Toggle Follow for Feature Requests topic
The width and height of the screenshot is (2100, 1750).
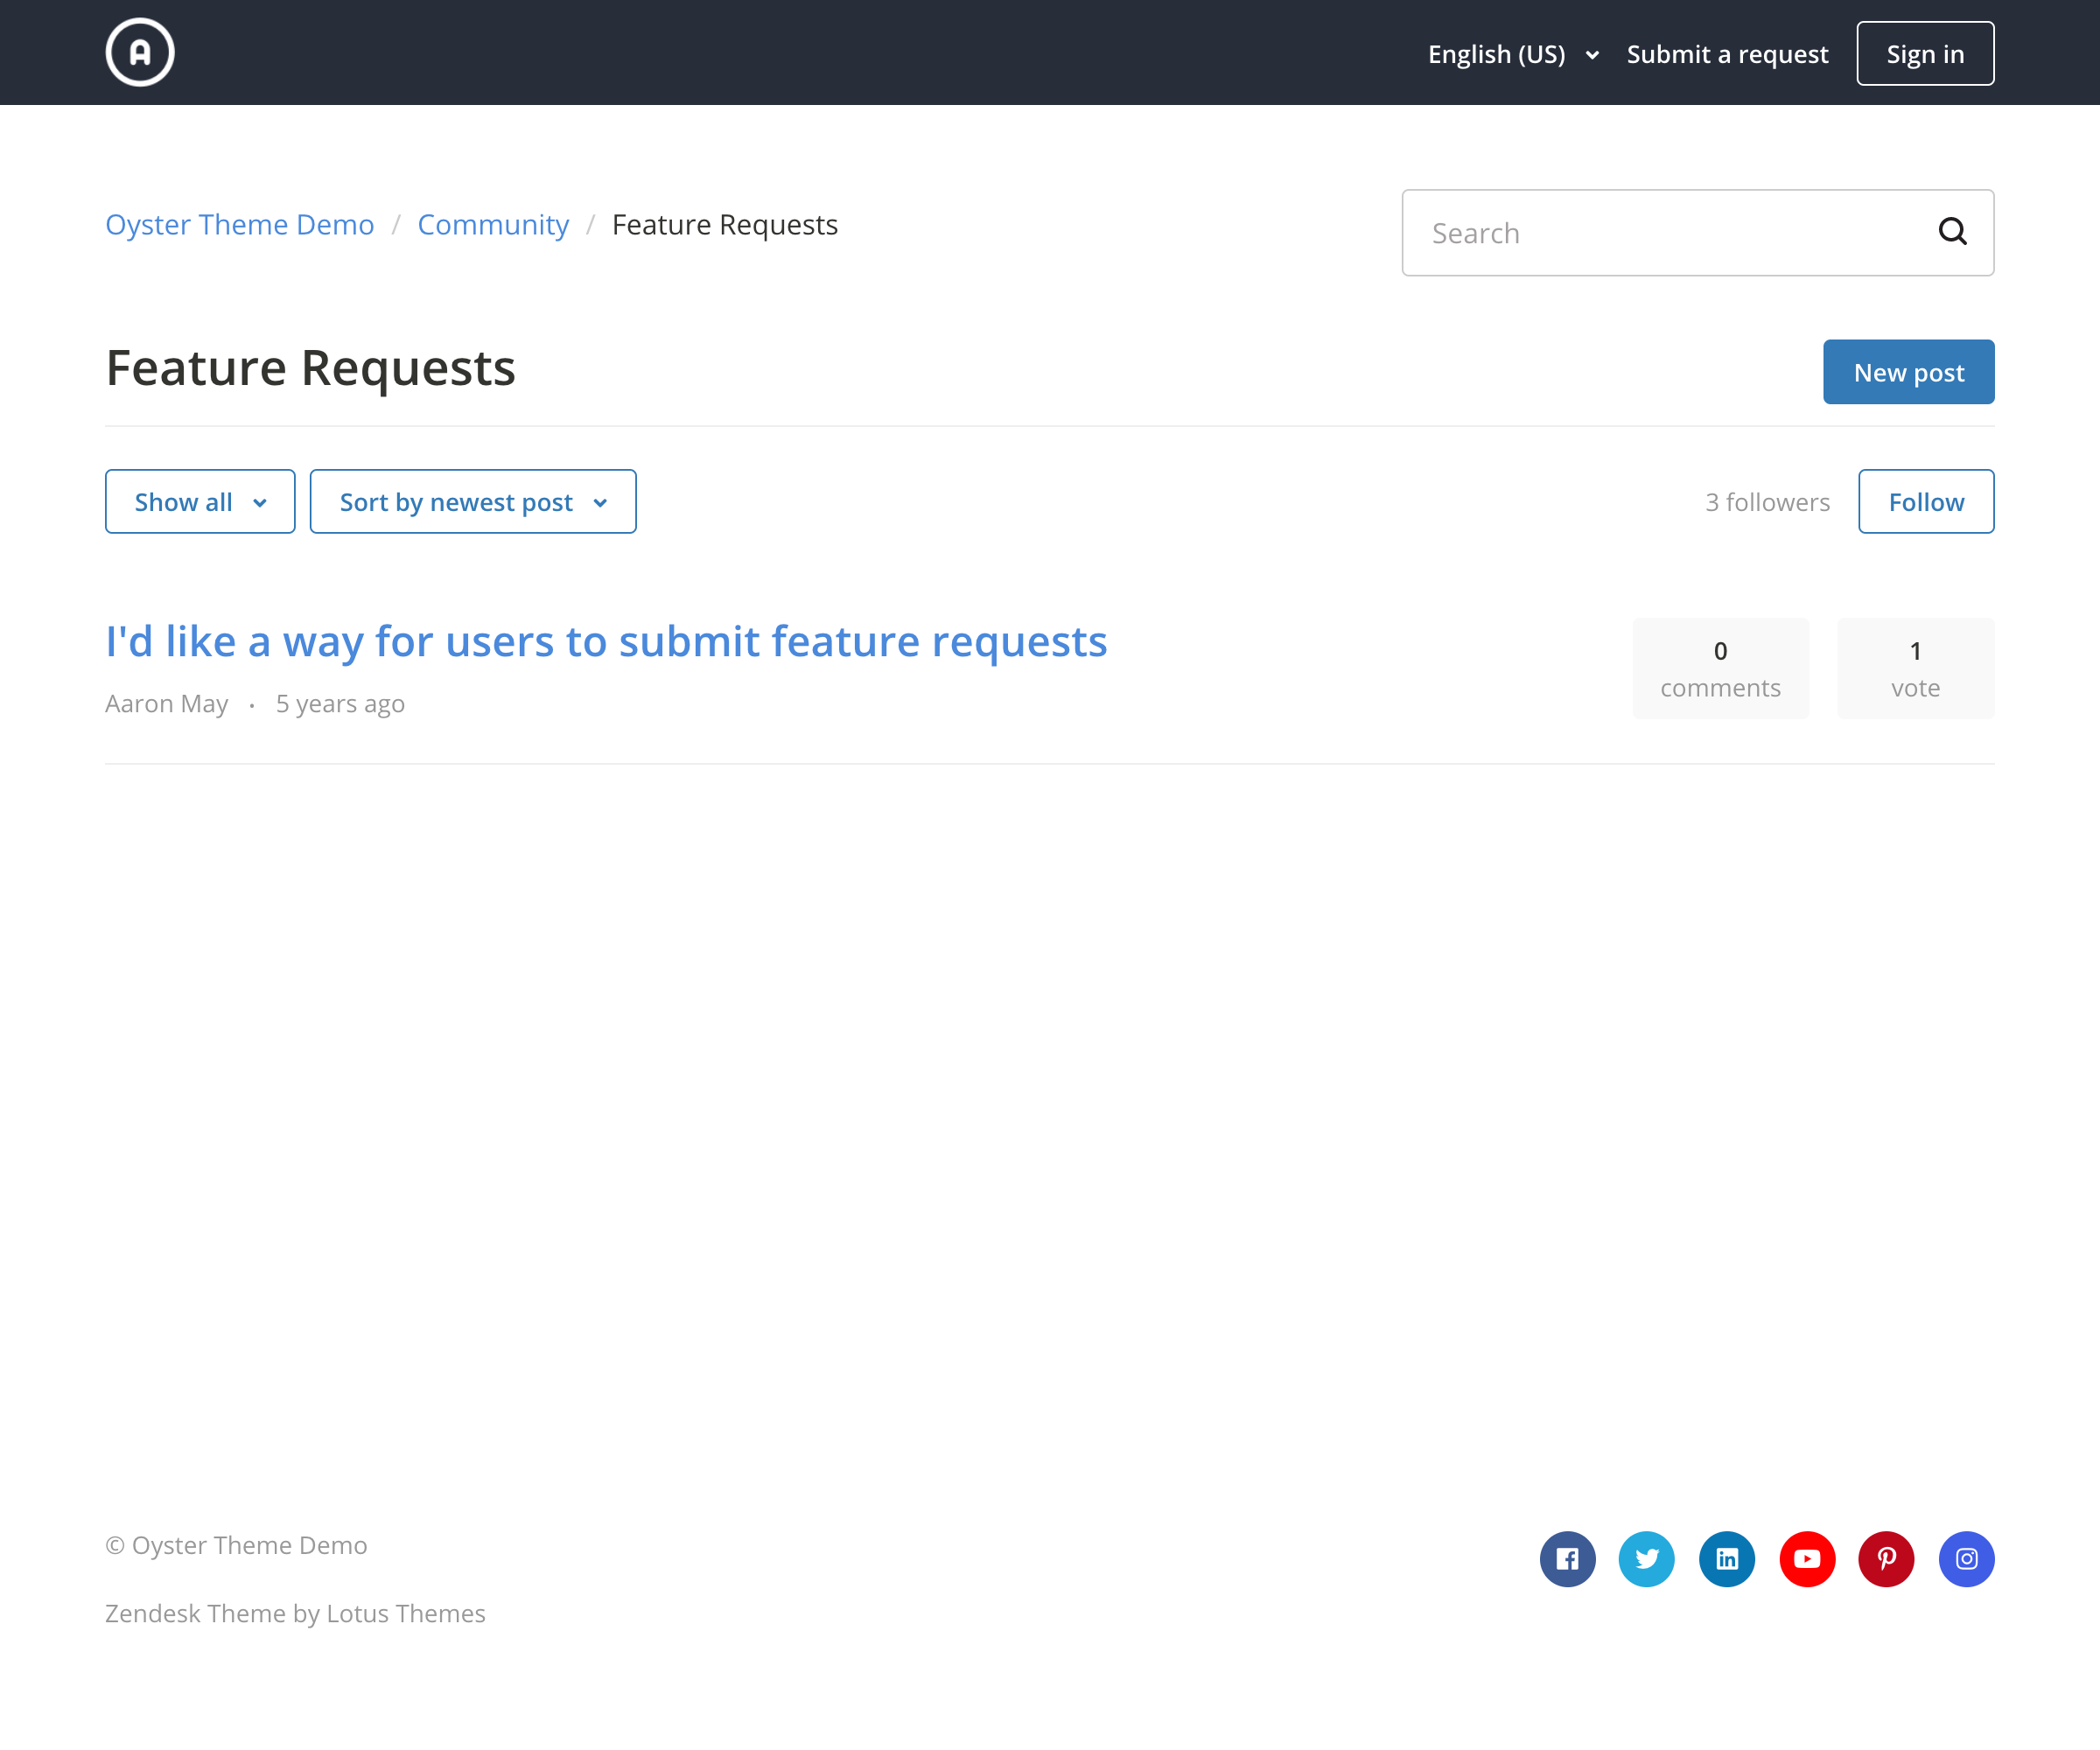(1925, 502)
